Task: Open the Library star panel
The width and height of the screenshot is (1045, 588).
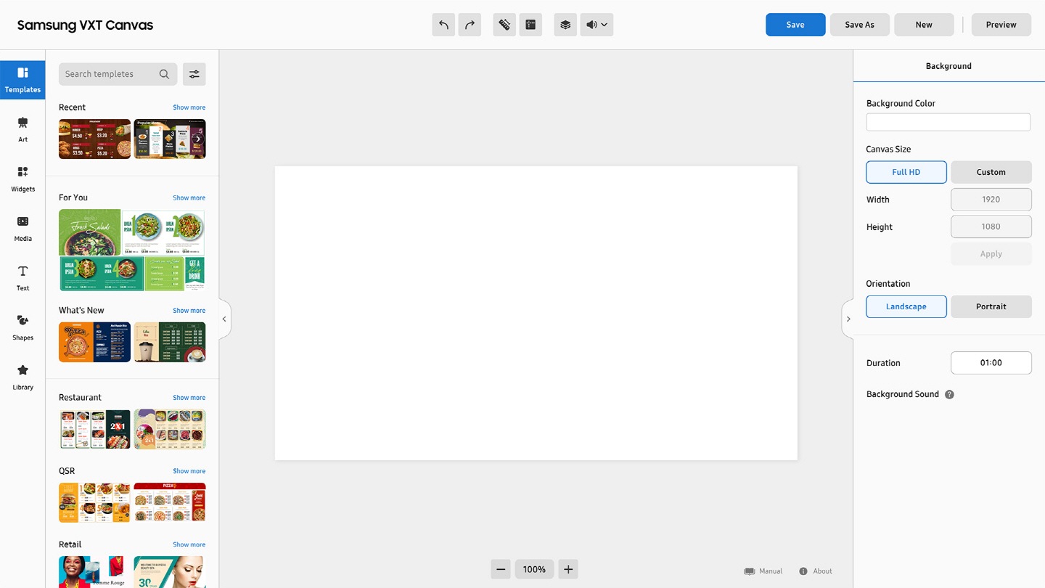Action: (x=22, y=377)
